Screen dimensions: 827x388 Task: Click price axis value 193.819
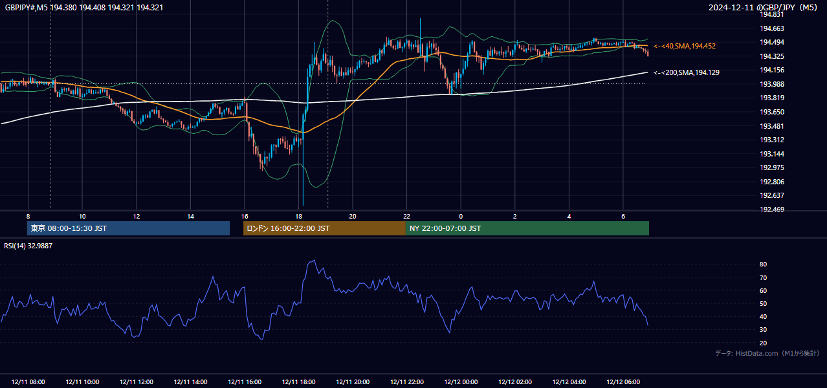(x=771, y=98)
